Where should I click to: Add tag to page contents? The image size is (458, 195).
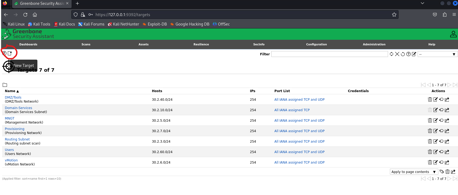442,172
